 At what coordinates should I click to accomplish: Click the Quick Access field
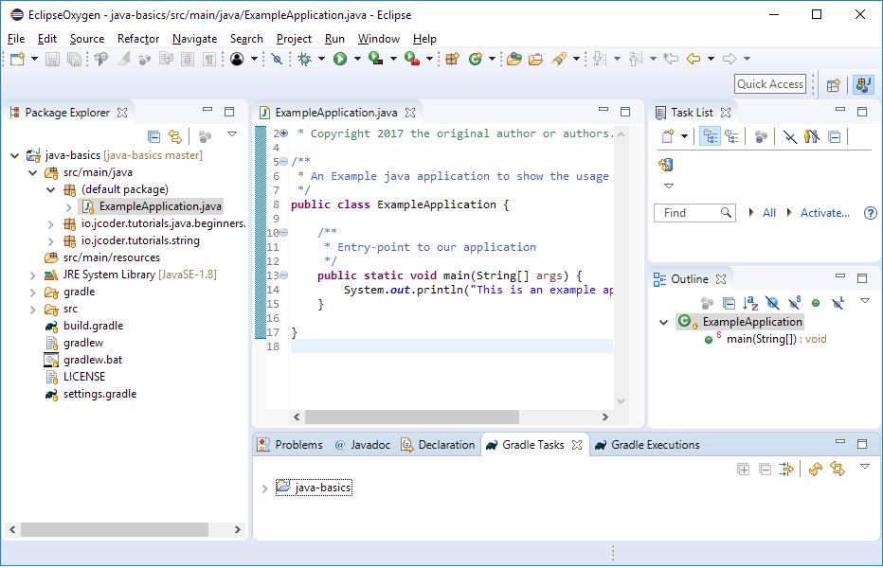tap(770, 84)
